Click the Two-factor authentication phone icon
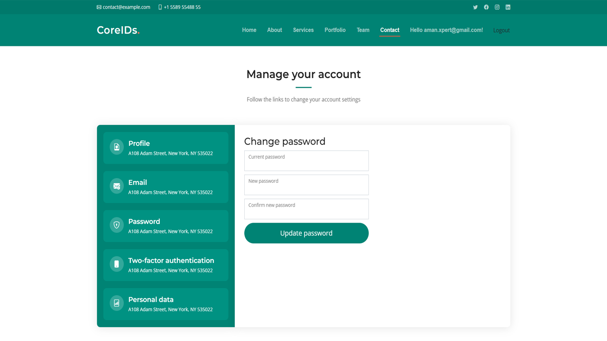The height and width of the screenshot is (341, 607). [117, 264]
